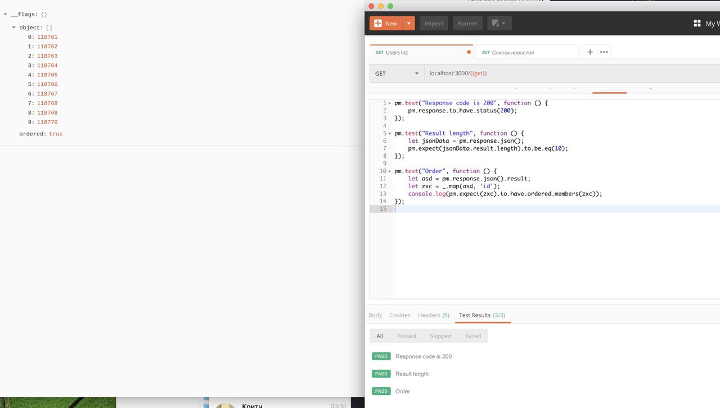
Task: Select the All test filter
Action: pos(380,336)
